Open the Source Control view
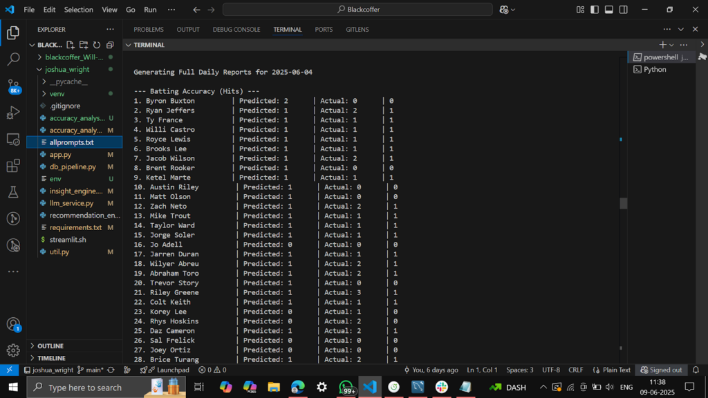The image size is (708, 398). point(13,86)
